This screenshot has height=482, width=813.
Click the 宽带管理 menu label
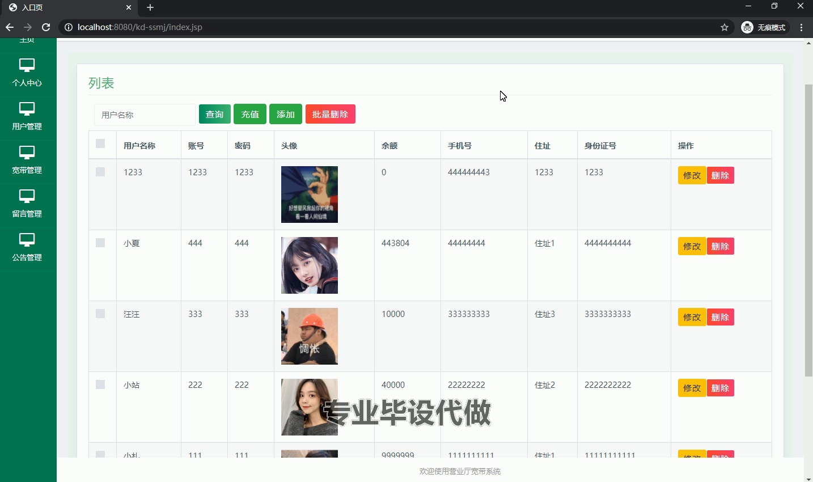pos(27,170)
